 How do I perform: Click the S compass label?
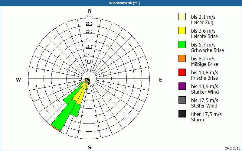point(90,147)
